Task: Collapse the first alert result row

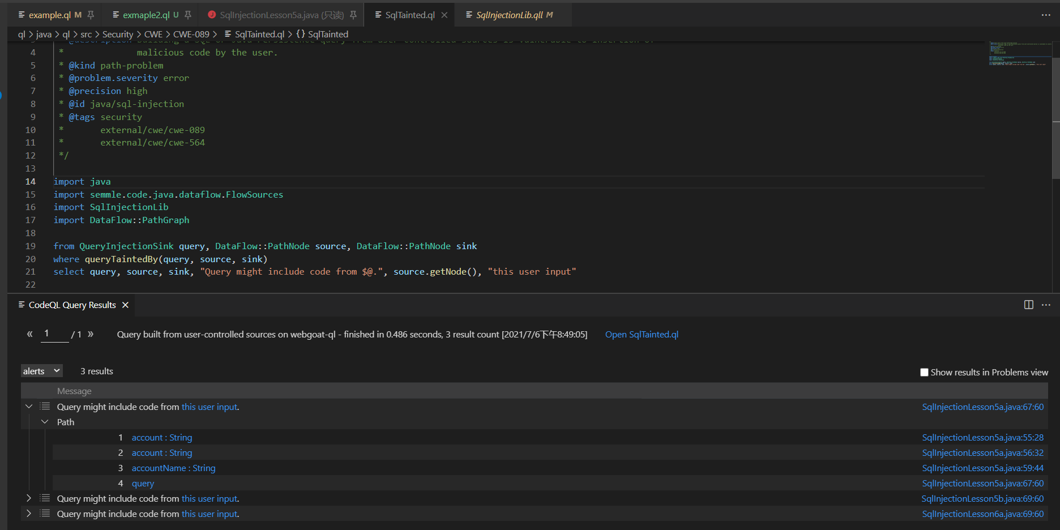Action: (x=29, y=407)
